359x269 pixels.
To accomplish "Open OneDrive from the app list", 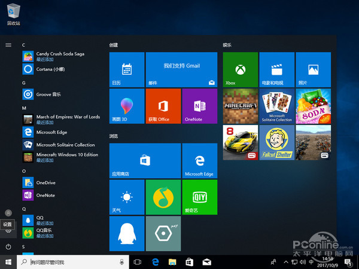I will (x=61, y=182).
